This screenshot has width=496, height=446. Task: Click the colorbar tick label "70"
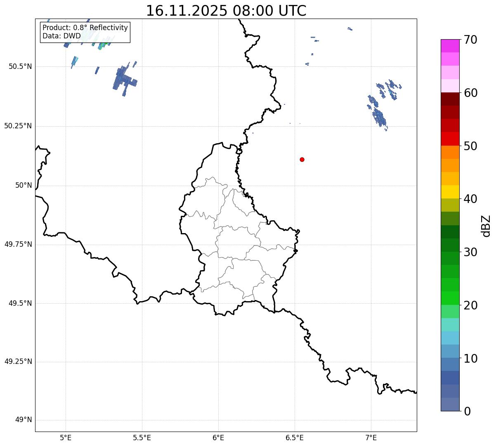[x=470, y=40]
